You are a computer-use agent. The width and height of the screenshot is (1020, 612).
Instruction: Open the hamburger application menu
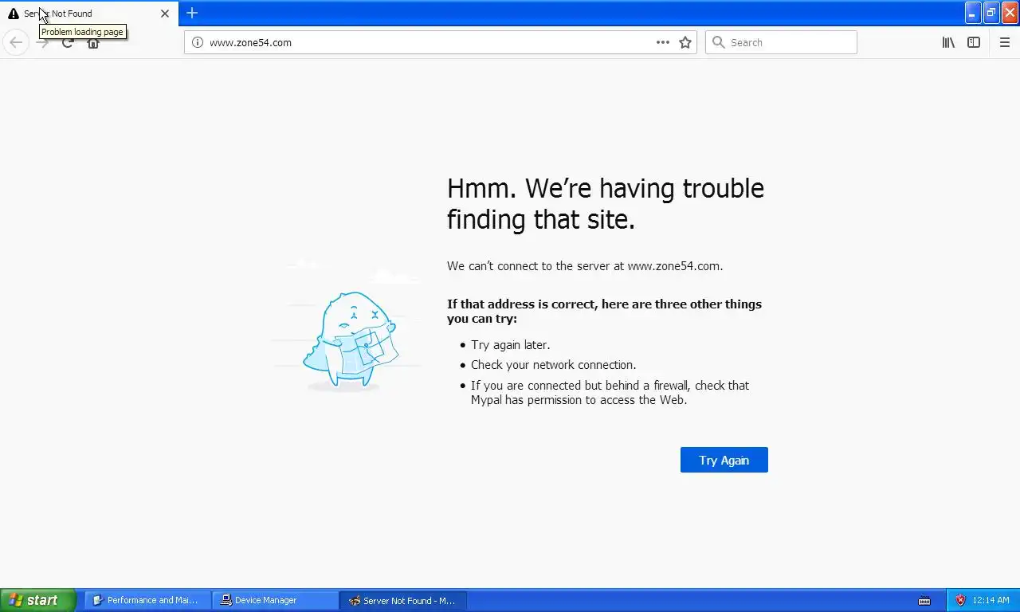pyautogui.click(x=1005, y=42)
